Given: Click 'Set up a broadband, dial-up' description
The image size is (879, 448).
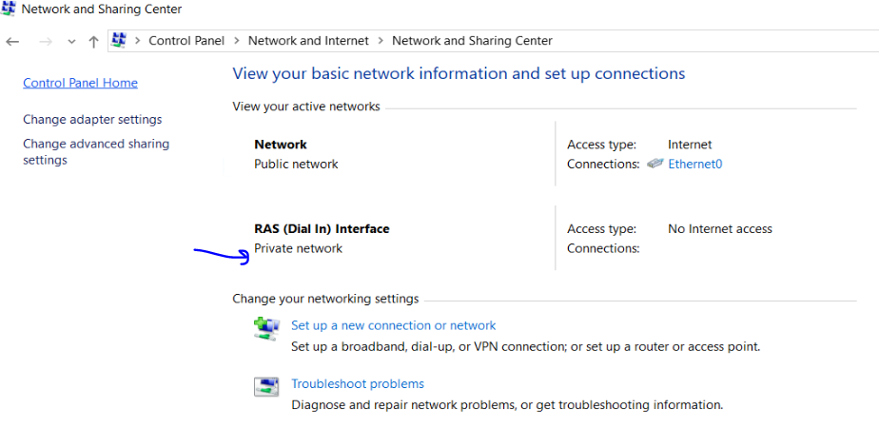Looking at the screenshot, I should point(526,346).
